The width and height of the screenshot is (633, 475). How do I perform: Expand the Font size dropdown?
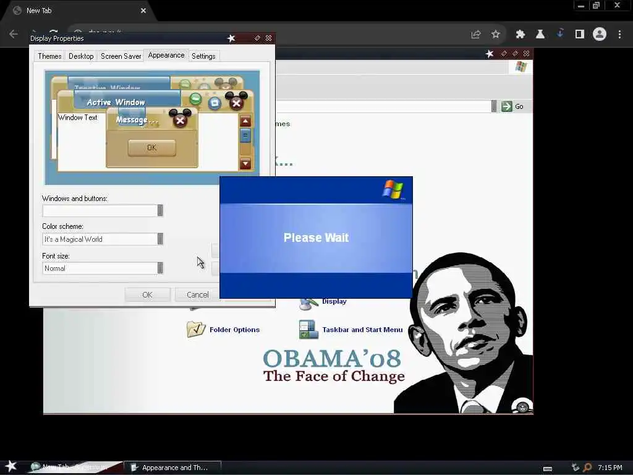pyautogui.click(x=160, y=268)
